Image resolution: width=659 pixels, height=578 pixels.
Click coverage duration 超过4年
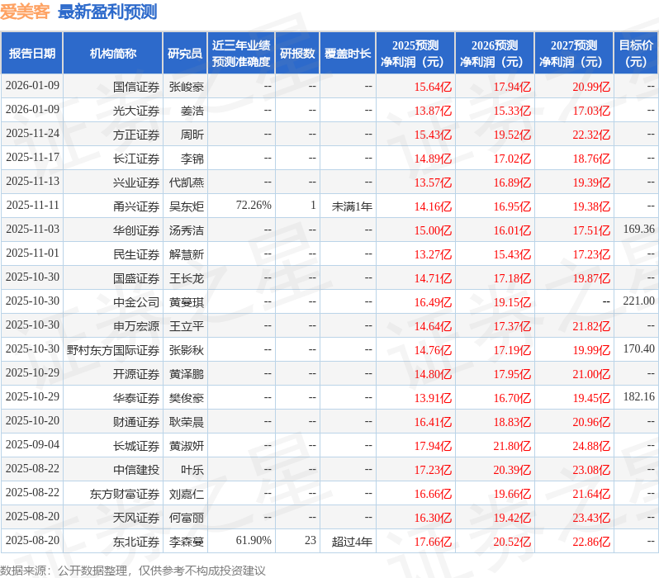(352, 542)
